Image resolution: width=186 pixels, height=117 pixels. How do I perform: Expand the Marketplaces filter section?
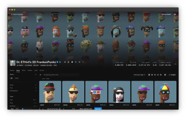click(23, 91)
